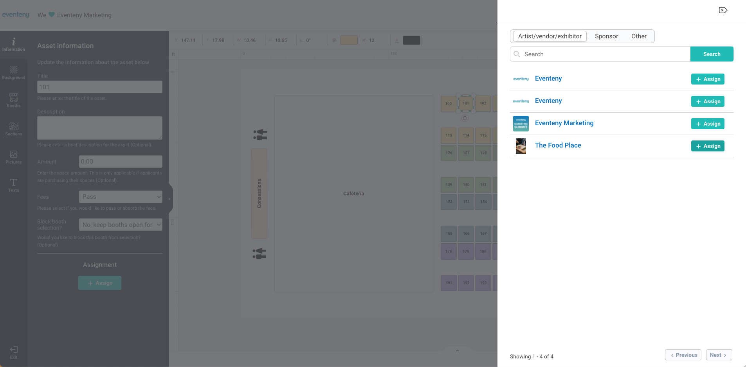The width and height of the screenshot is (746, 367).
Task: Click the width value 10.46
Action: pyautogui.click(x=249, y=40)
